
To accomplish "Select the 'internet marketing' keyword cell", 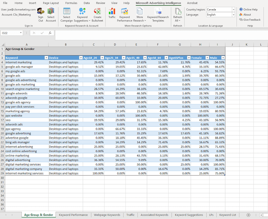I will pos(27,62).
